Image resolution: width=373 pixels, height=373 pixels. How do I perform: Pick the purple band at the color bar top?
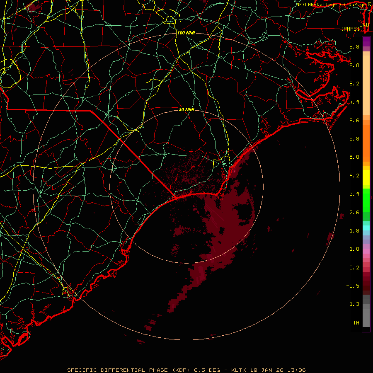366,41
